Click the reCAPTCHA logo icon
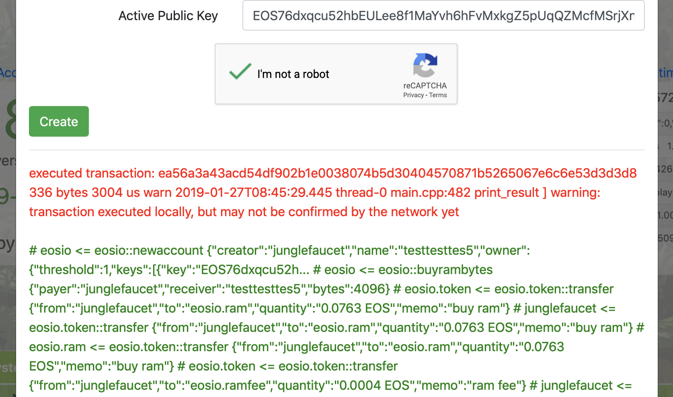The width and height of the screenshot is (673, 397). [425, 65]
